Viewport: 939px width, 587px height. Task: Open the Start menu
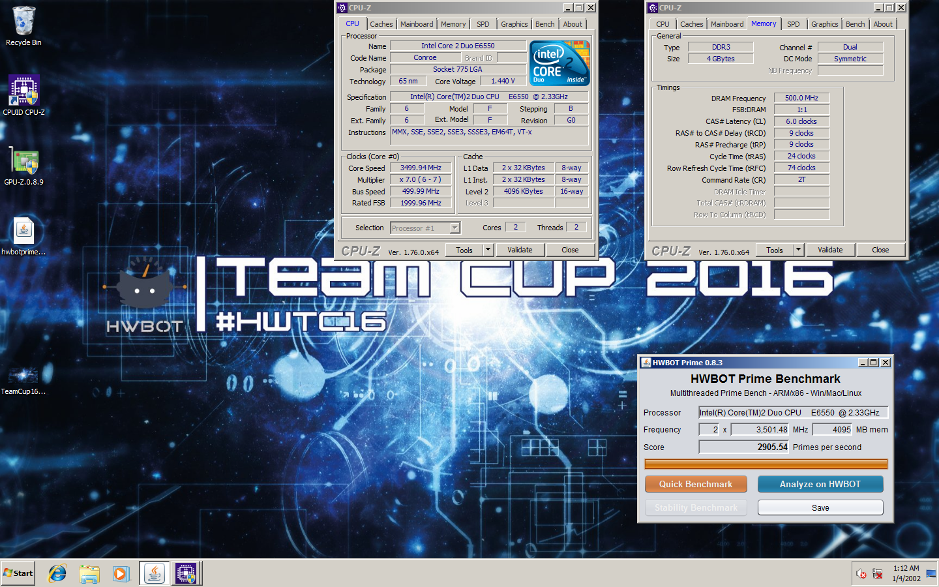coord(18,573)
